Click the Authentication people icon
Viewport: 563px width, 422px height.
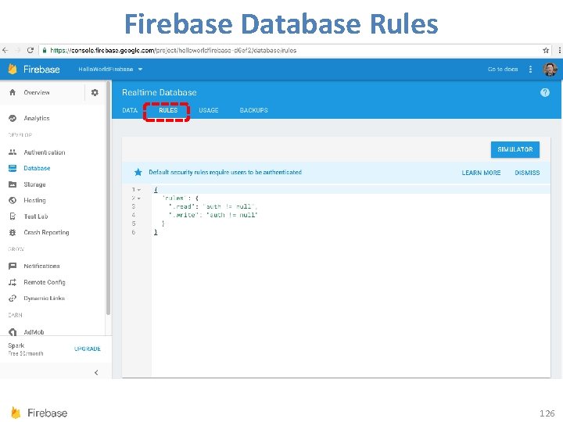pyautogui.click(x=13, y=152)
